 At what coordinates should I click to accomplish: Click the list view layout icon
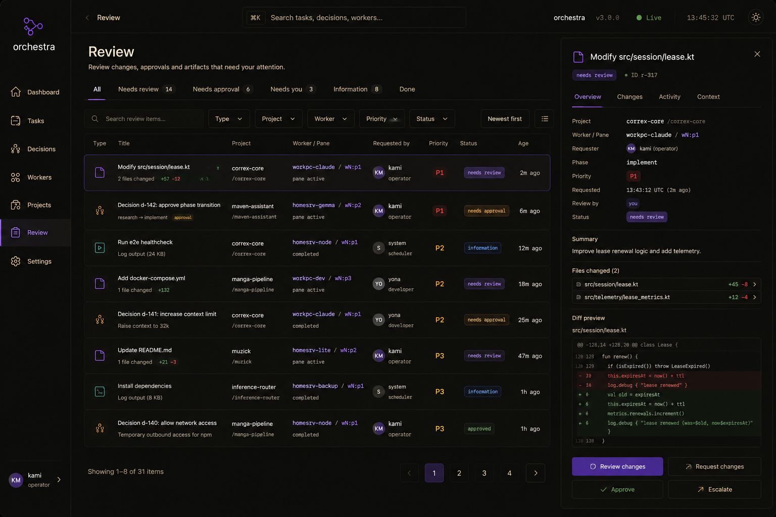545,119
